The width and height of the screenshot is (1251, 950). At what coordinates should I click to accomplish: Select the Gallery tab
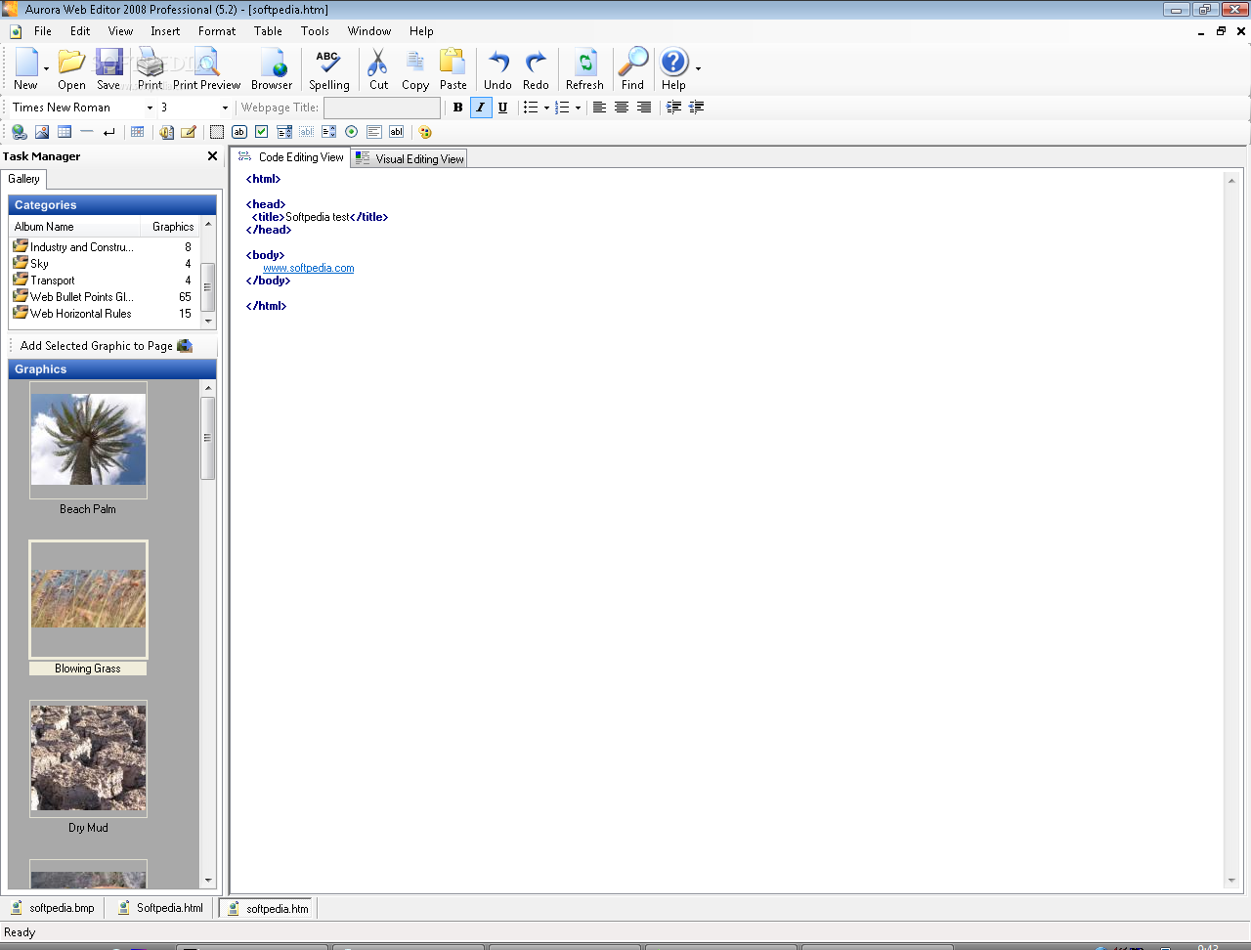tap(24, 179)
